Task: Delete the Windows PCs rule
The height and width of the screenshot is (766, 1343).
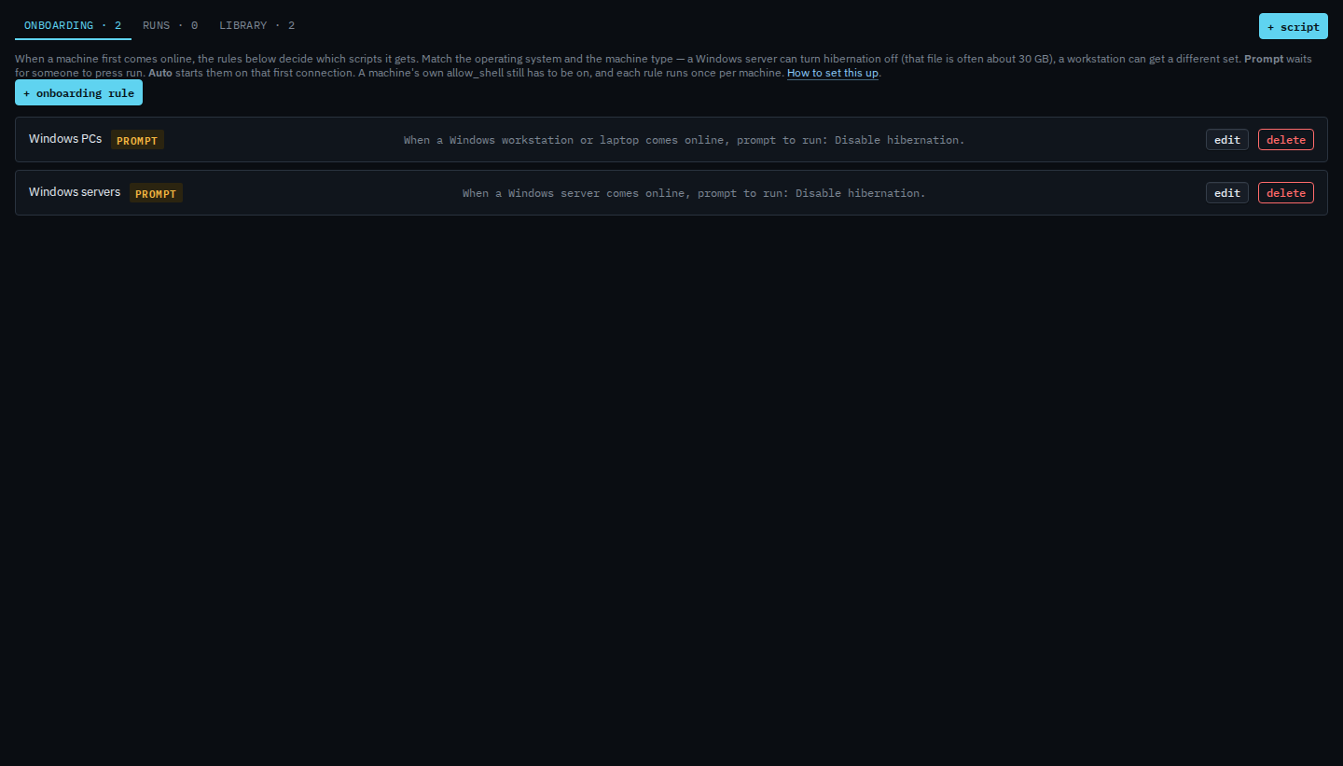Action: 1285,140
